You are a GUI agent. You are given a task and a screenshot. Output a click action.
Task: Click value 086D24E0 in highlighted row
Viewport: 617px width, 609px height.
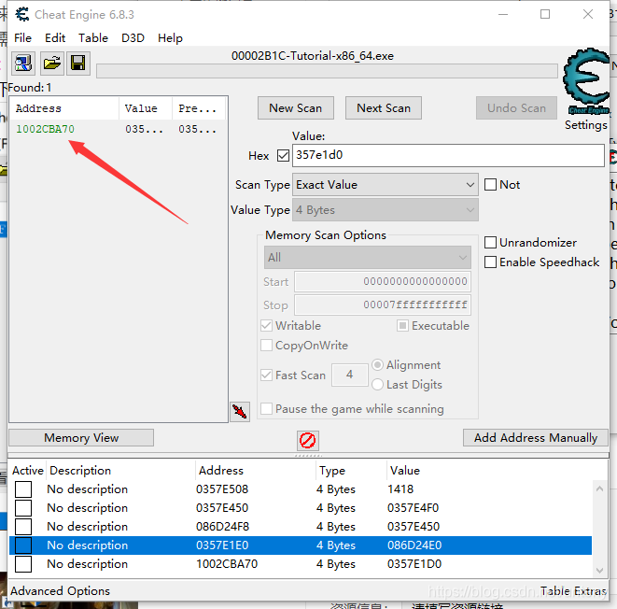[x=414, y=545]
